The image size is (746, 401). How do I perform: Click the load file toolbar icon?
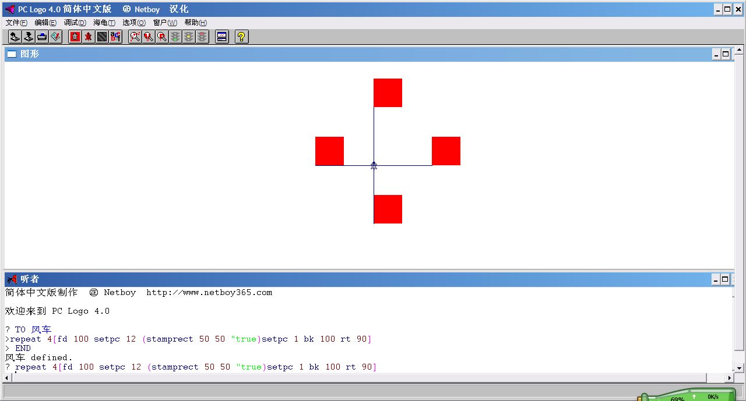pyautogui.click(x=15, y=37)
